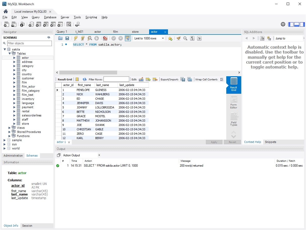The height and width of the screenshot is (230, 306).
Task: Open preferences gear icon
Action: 283,24
